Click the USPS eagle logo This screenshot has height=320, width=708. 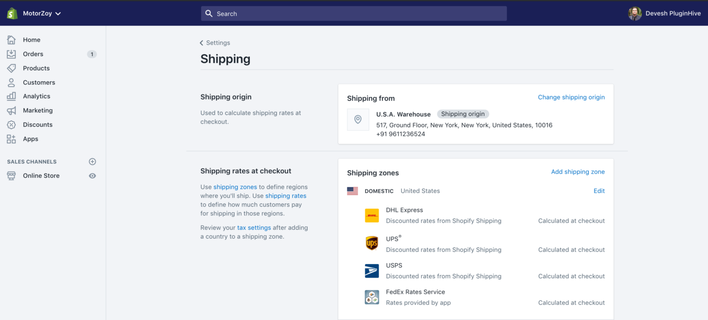[372, 271]
